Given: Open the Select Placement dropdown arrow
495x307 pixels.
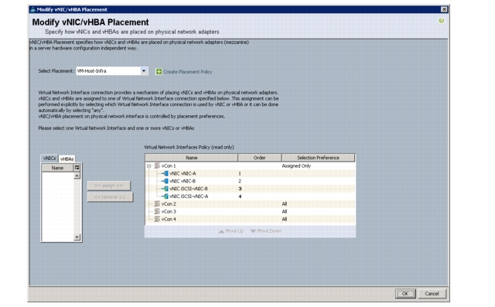Looking at the screenshot, I should pos(144,70).
